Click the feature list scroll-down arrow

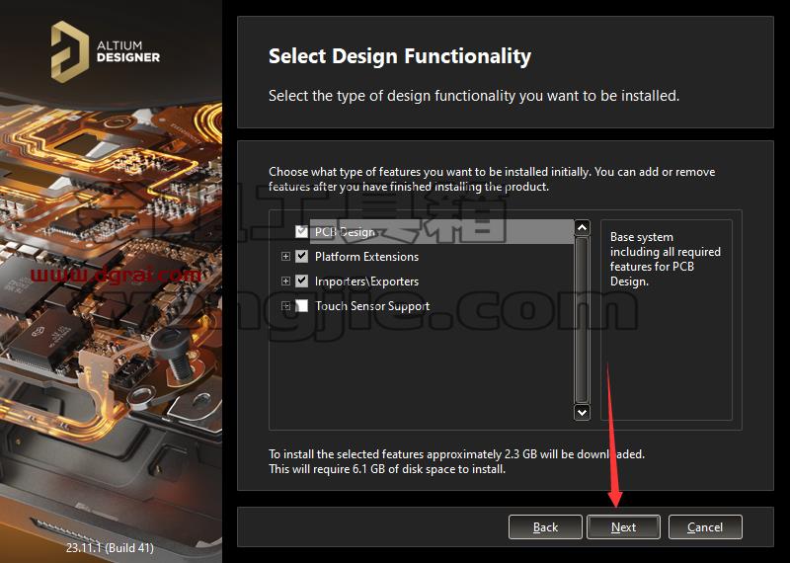582,412
